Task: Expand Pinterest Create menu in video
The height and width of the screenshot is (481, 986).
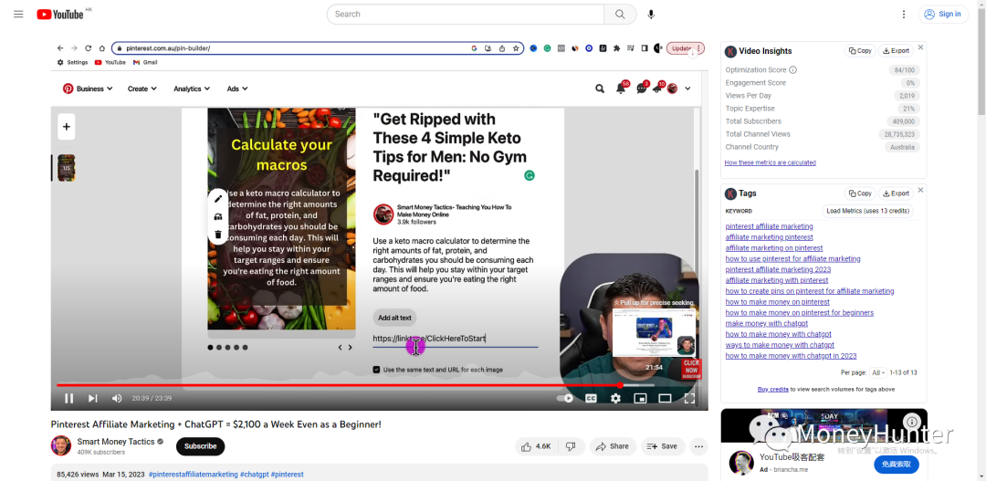Action: pos(142,89)
